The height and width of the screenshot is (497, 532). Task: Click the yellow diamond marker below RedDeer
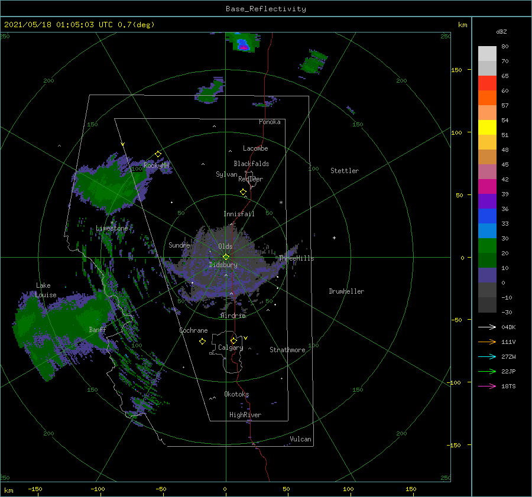point(244,192)
